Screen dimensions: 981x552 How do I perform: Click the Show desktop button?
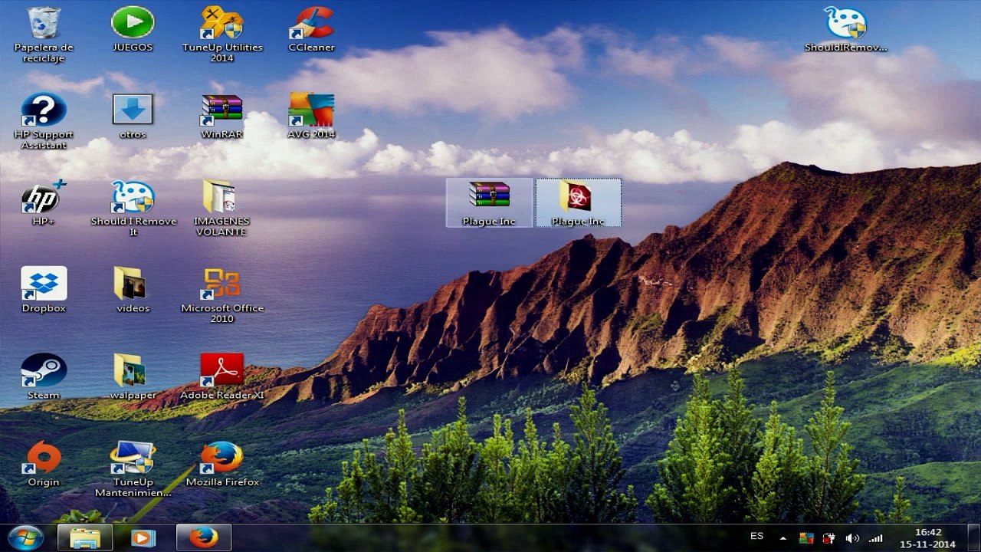pyautogui.click(x=975, y=538)
